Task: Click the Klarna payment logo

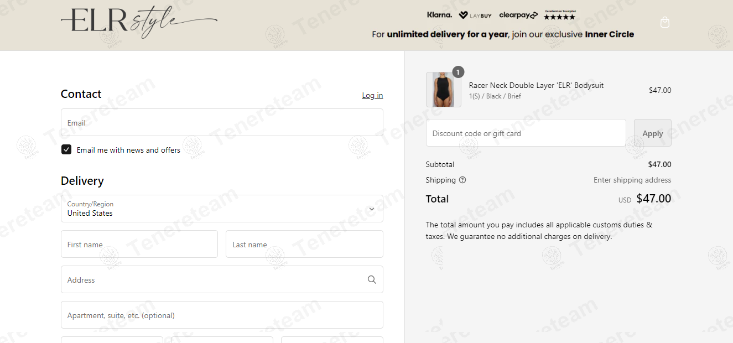Action: pos(439,15)
